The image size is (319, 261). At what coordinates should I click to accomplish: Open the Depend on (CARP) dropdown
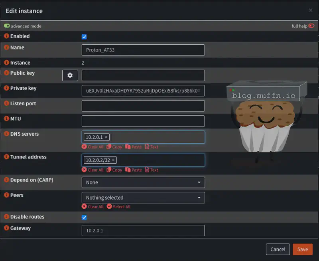point(143,182)
